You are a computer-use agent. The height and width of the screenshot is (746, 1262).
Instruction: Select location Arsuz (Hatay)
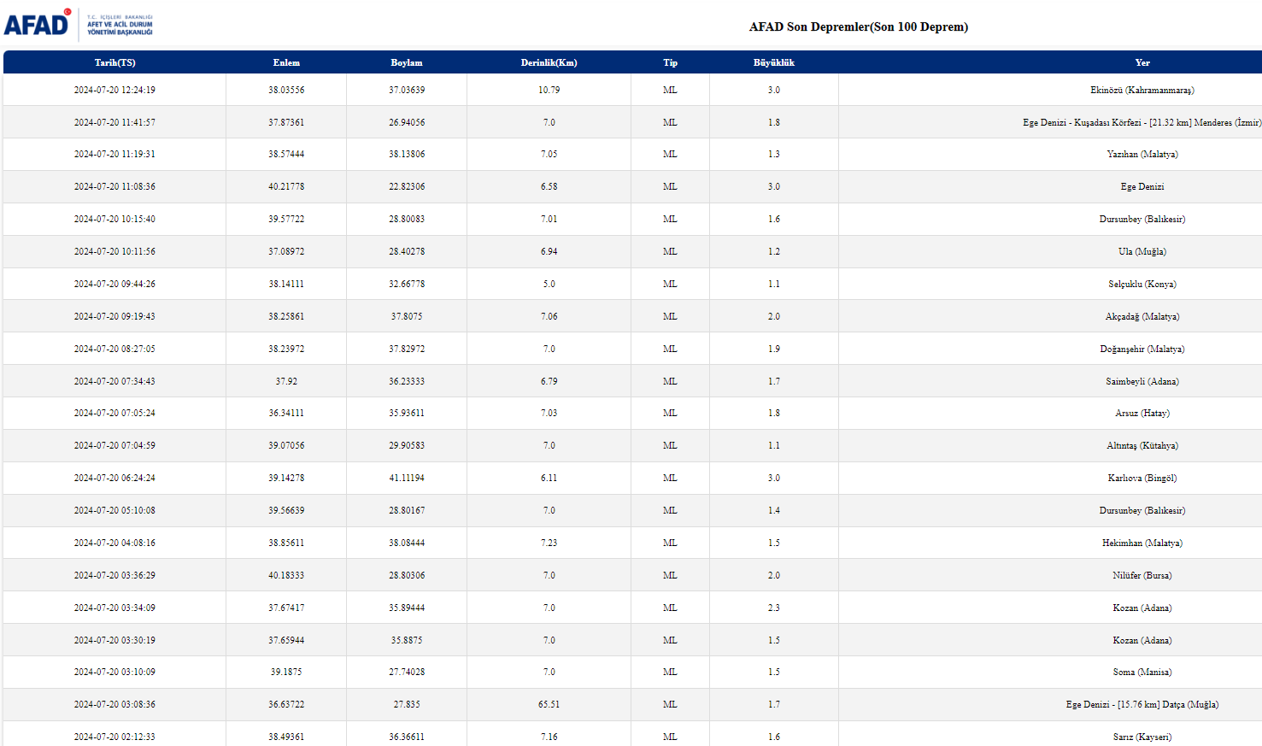tap(1142, 413)
